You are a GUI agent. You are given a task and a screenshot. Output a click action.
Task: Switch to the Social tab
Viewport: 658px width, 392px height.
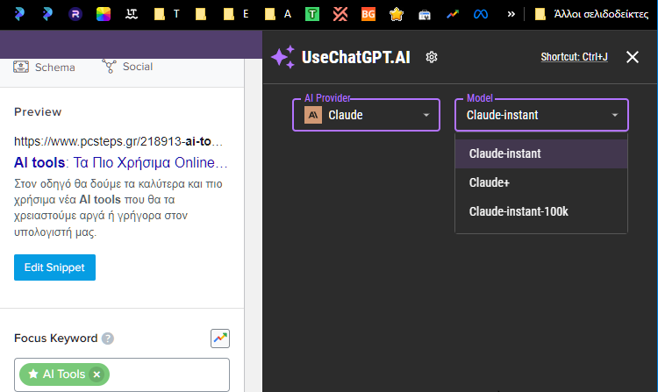point(127,67)
